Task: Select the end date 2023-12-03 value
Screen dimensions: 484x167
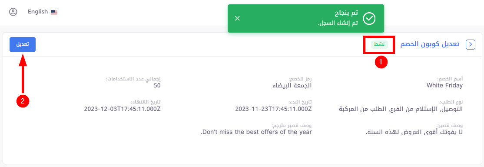Action: (x=122, y=109)
